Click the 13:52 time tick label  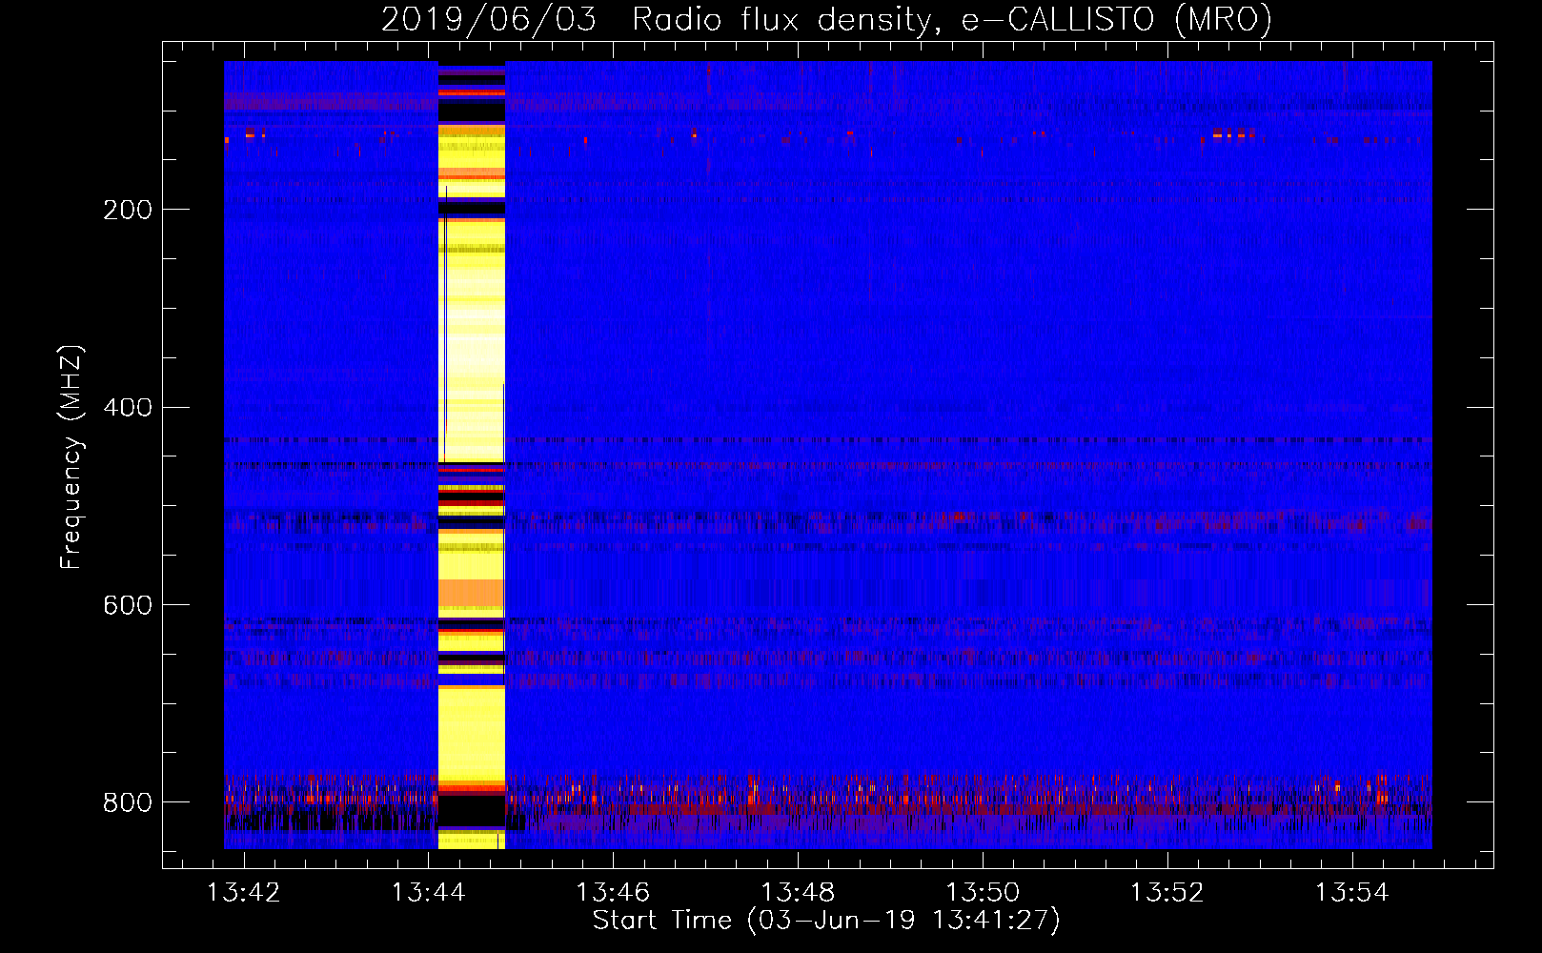coord(1167,893)
